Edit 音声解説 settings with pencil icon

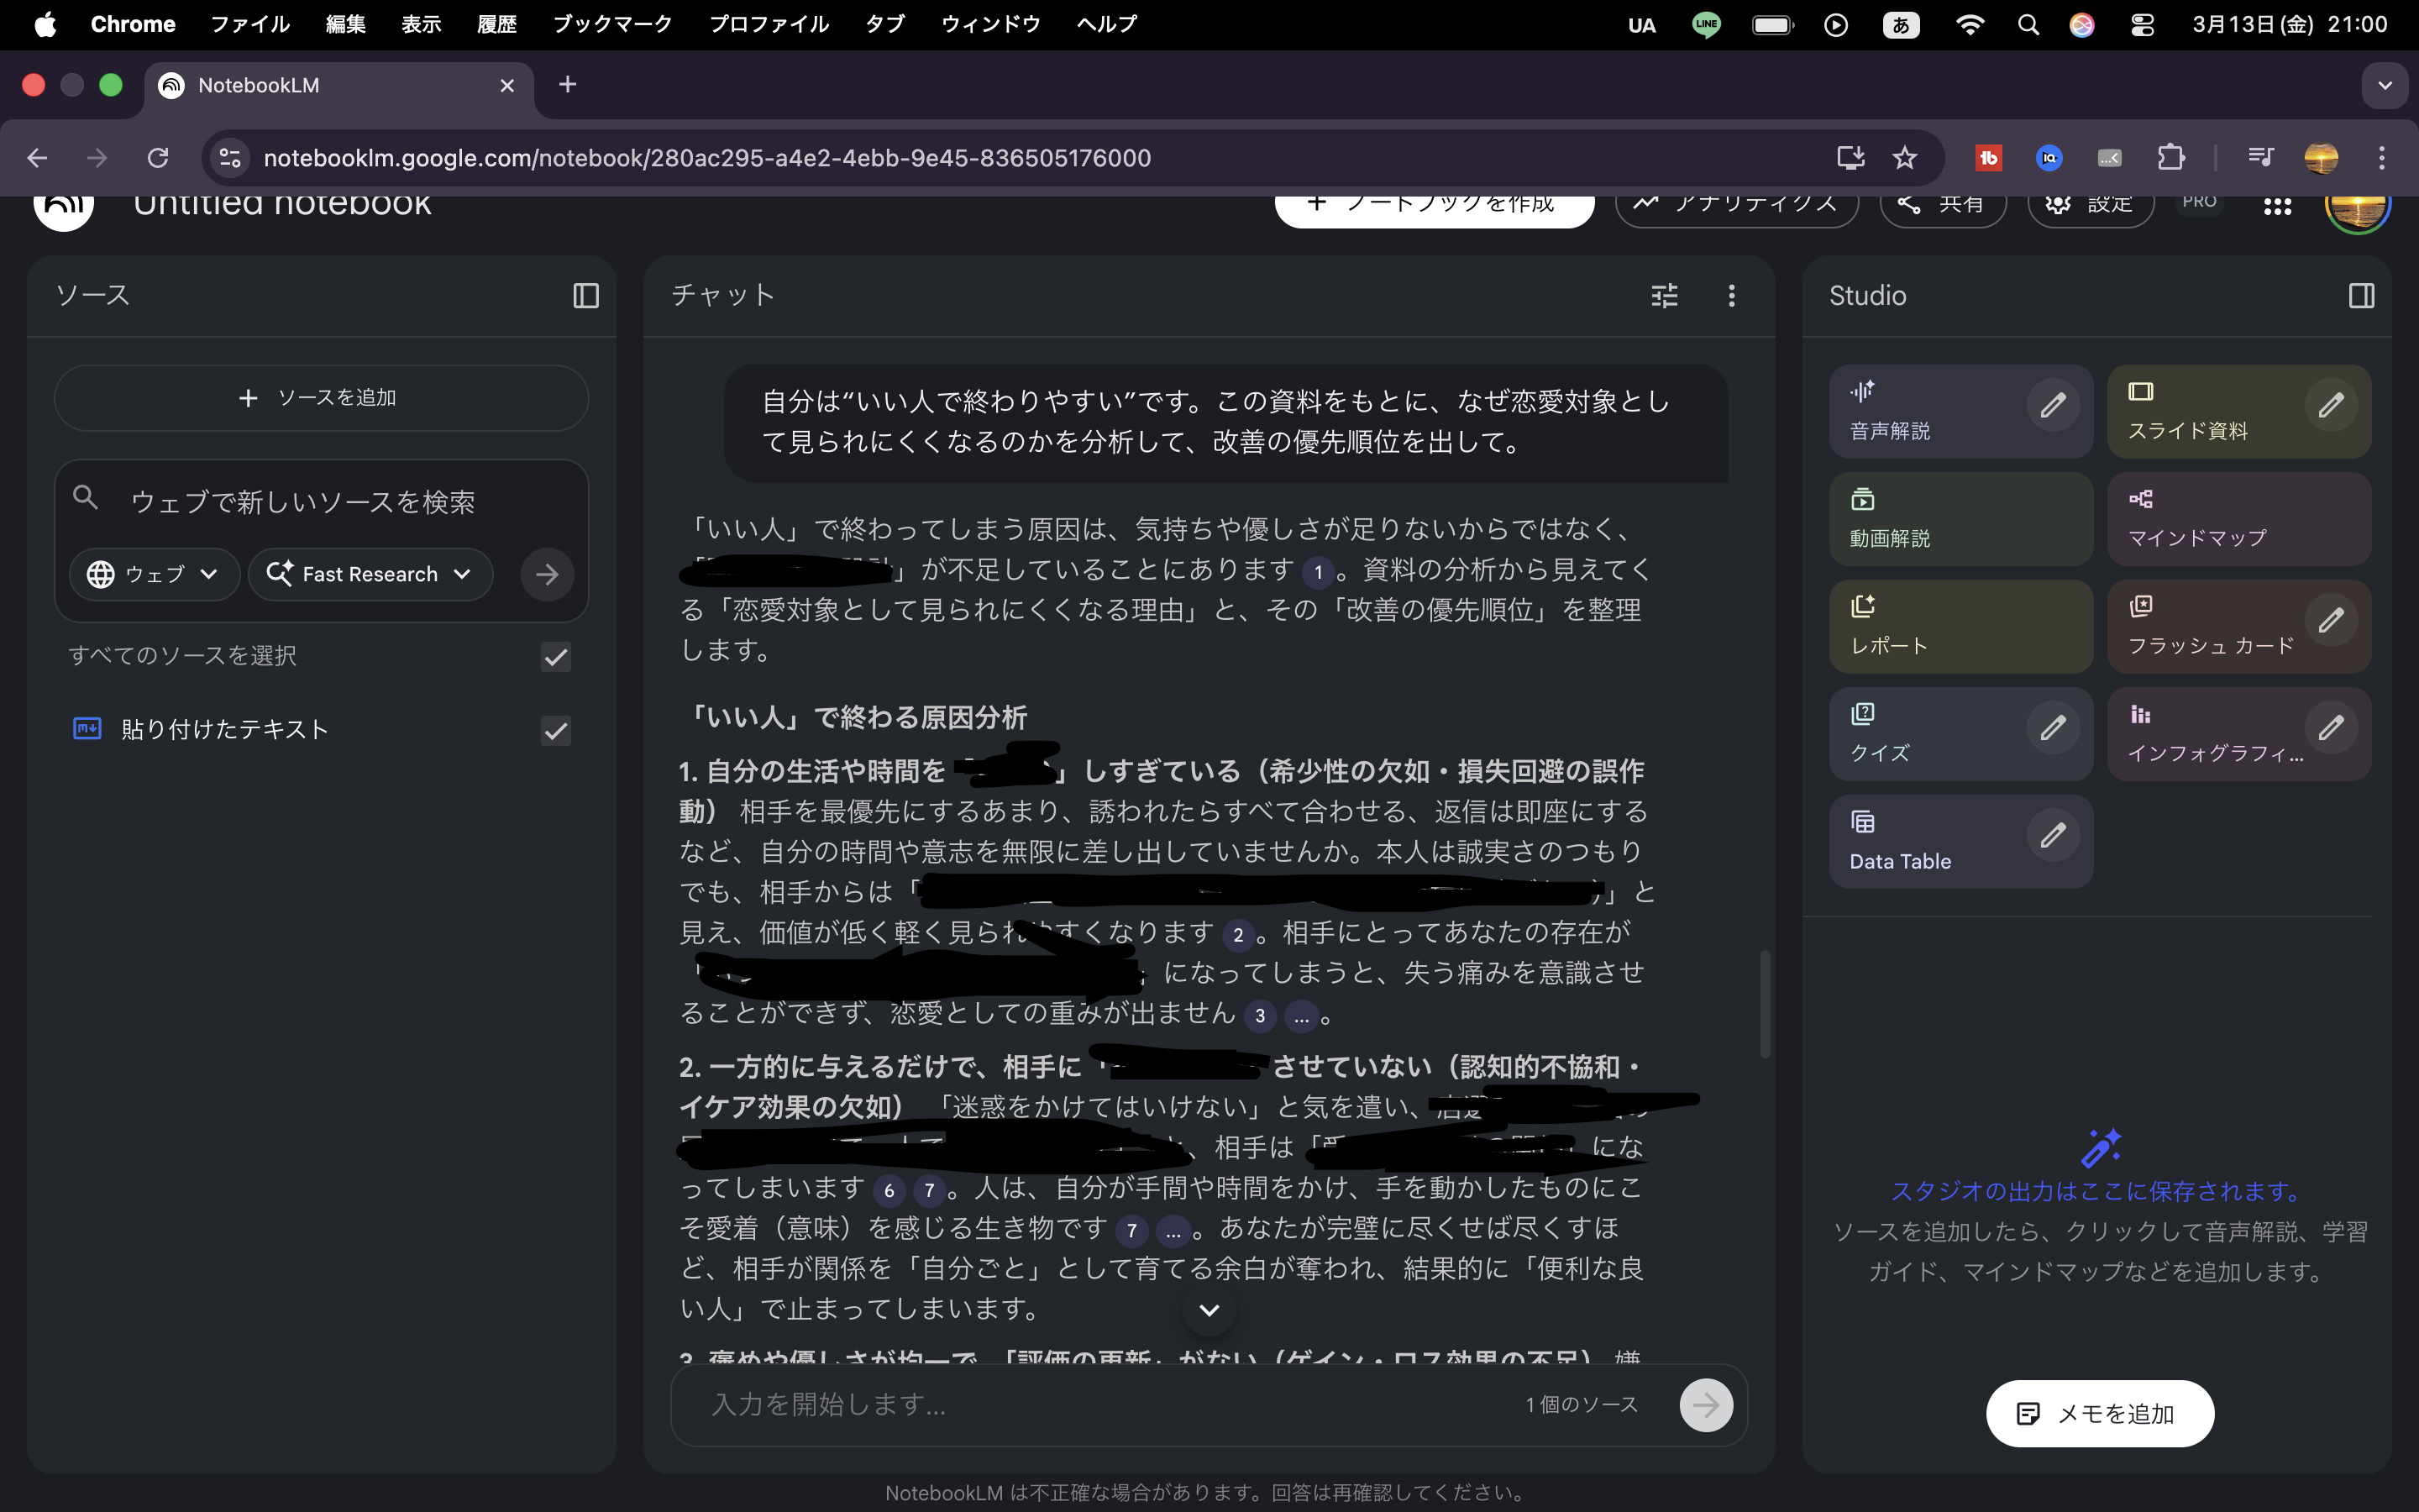tap(2053, 405)
